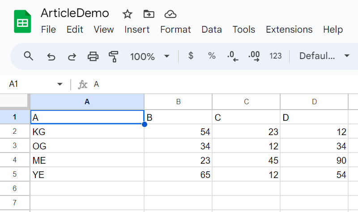Undo the last action
This screenshot has width=358, height=212.
(51, 56)
